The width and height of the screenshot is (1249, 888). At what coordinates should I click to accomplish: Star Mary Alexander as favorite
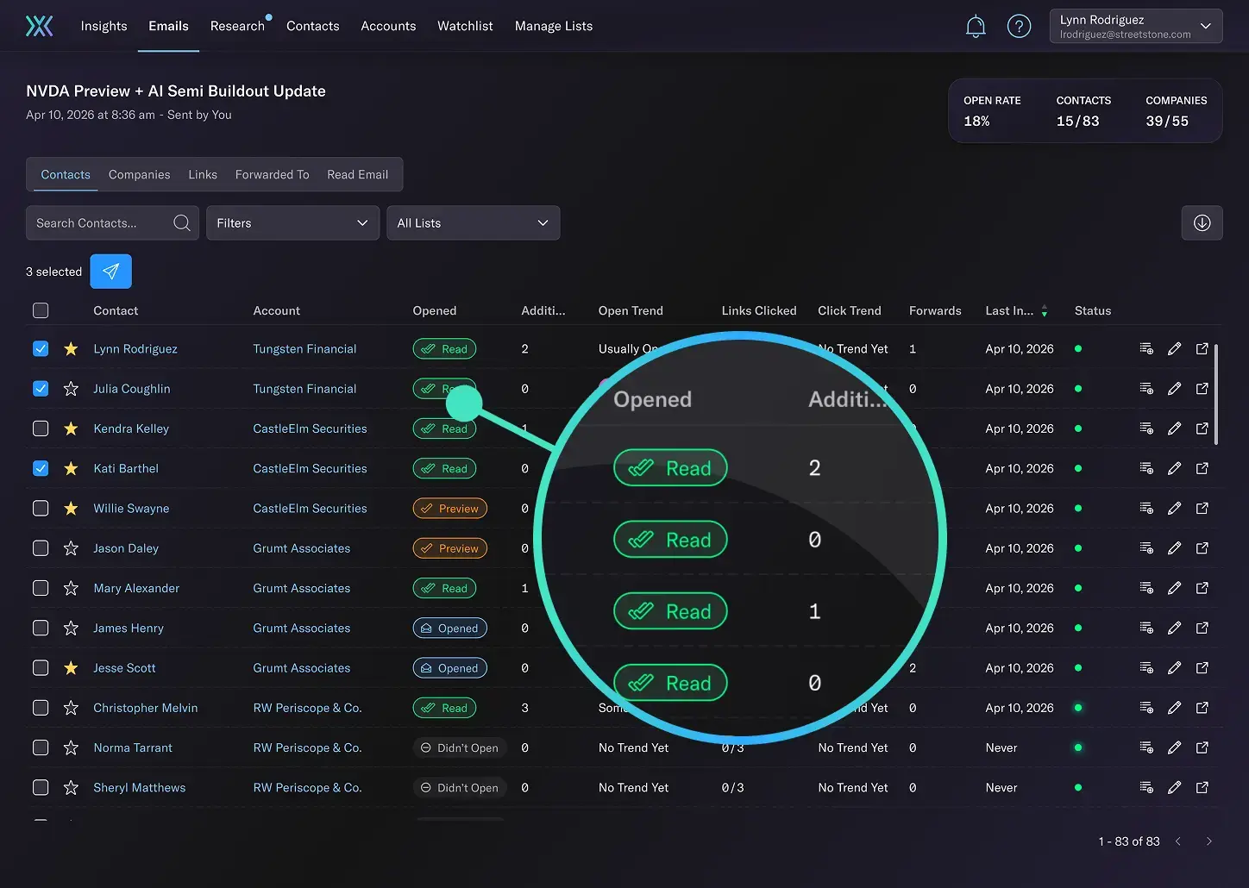(x=72, y=588)
